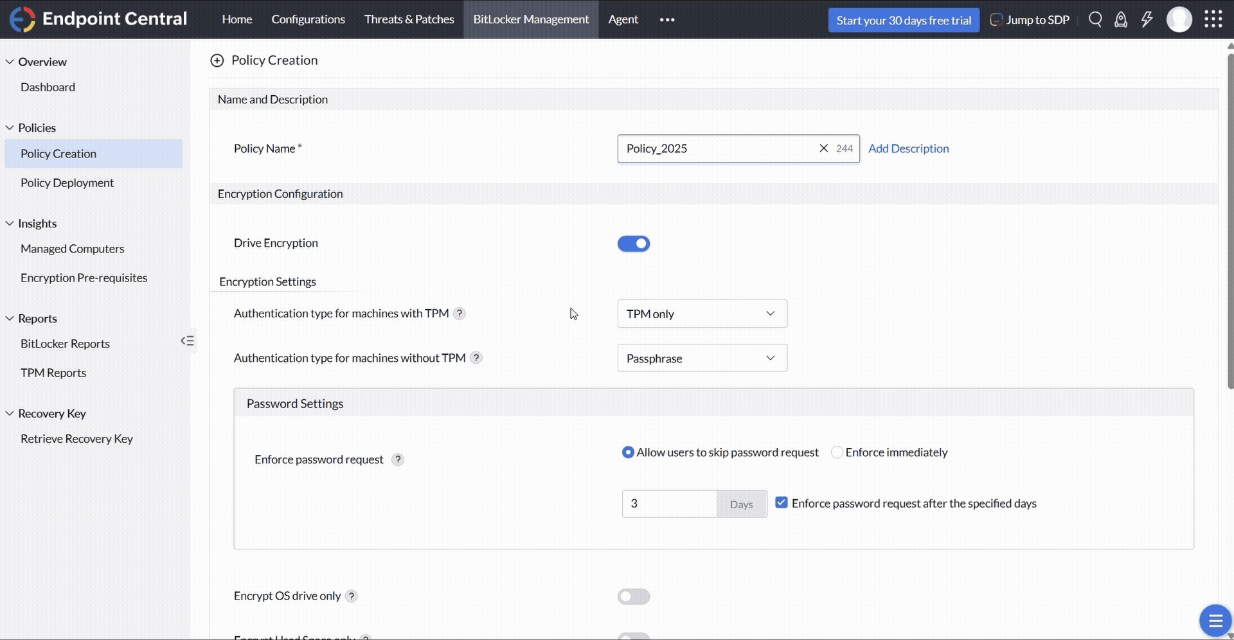Click the Jump to SDP icon

click(996, 20)
